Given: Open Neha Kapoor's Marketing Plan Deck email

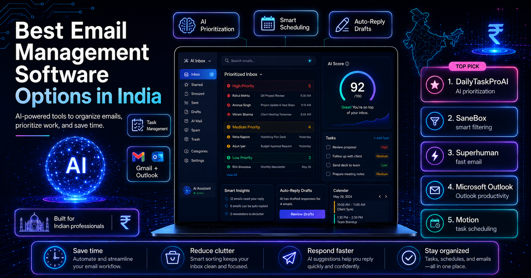Looking at the screenshot, I should 269,137.
